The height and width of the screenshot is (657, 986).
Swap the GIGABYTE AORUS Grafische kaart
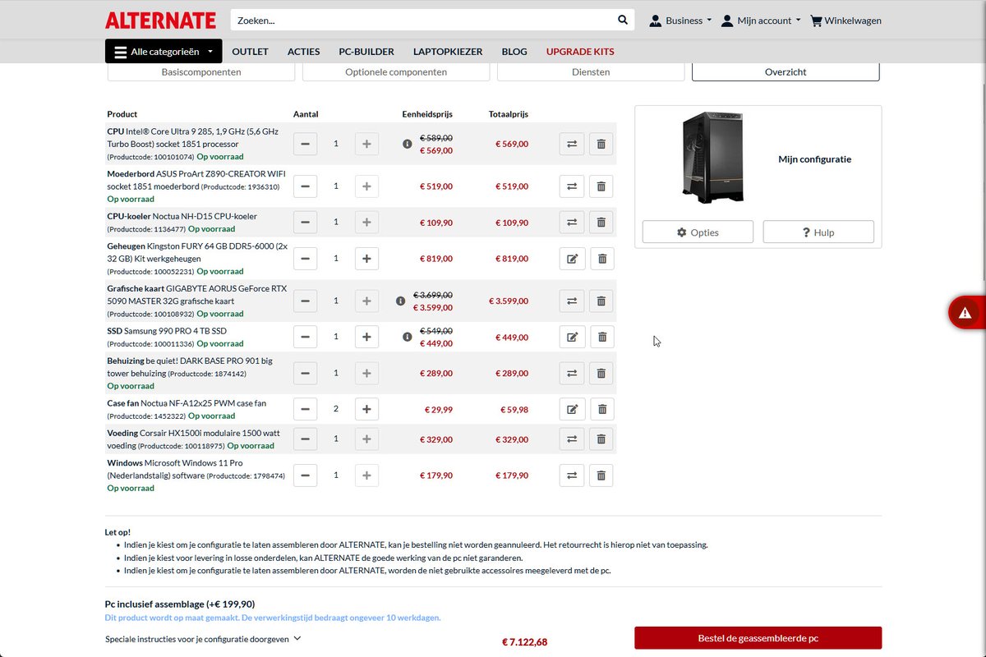tap(572, 301)
